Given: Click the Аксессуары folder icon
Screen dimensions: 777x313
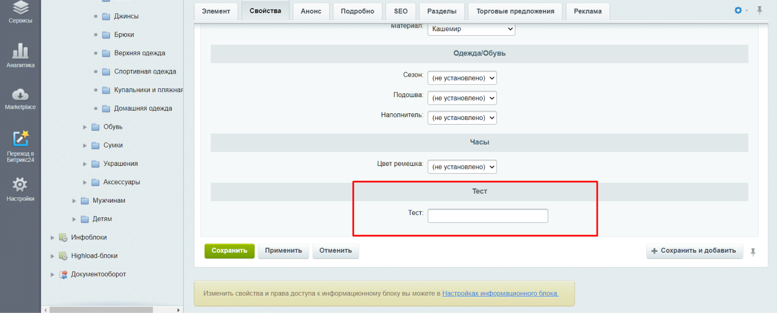Looking at the screenshot, I should tap(96, 182).
